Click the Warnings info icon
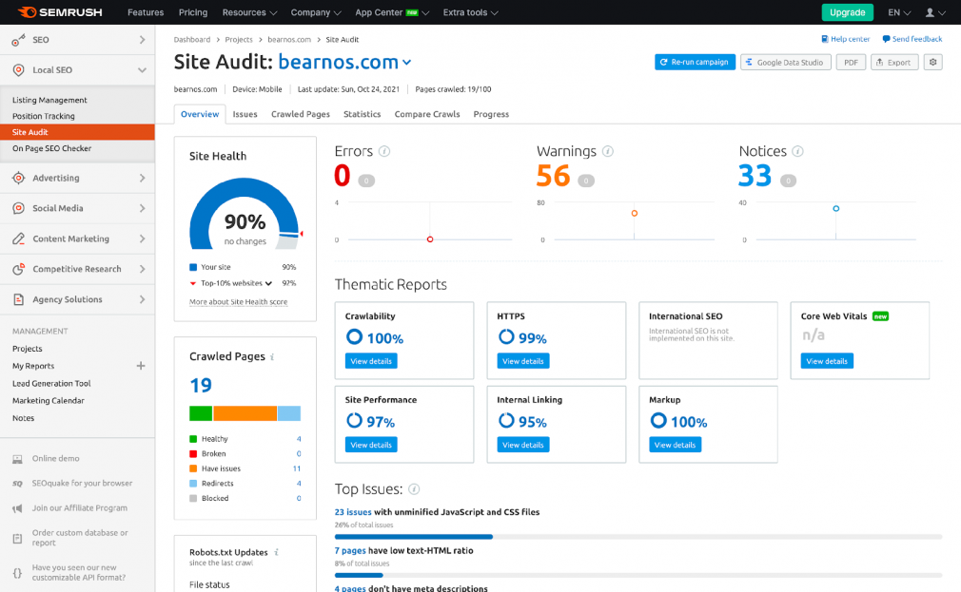Screen dimensions: 961x592 [x=607, y=151]
